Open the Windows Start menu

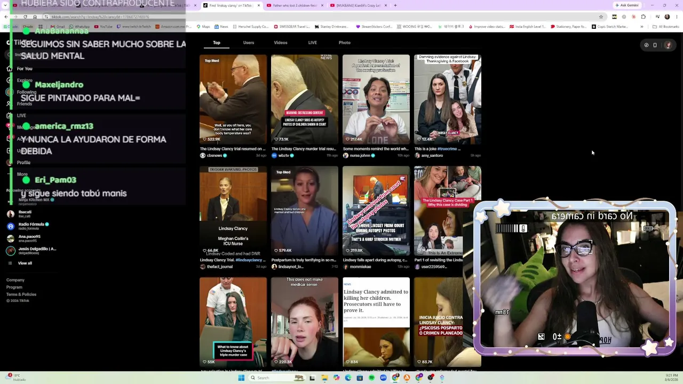point(241,378)
